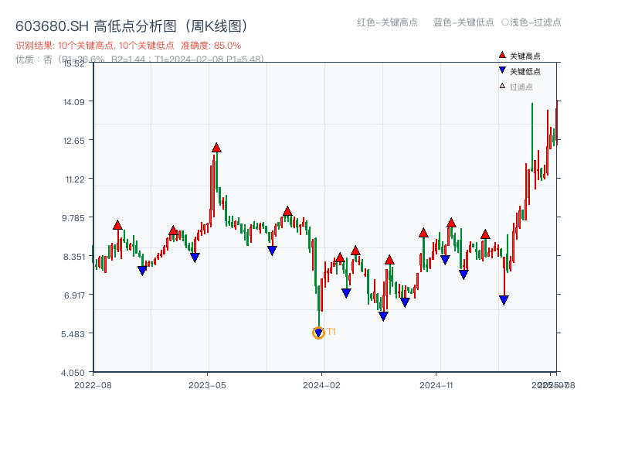Viewport: 618px width, 464px height.
Task: Click the 14.09 y-axis price label
Action: point(76,101)
